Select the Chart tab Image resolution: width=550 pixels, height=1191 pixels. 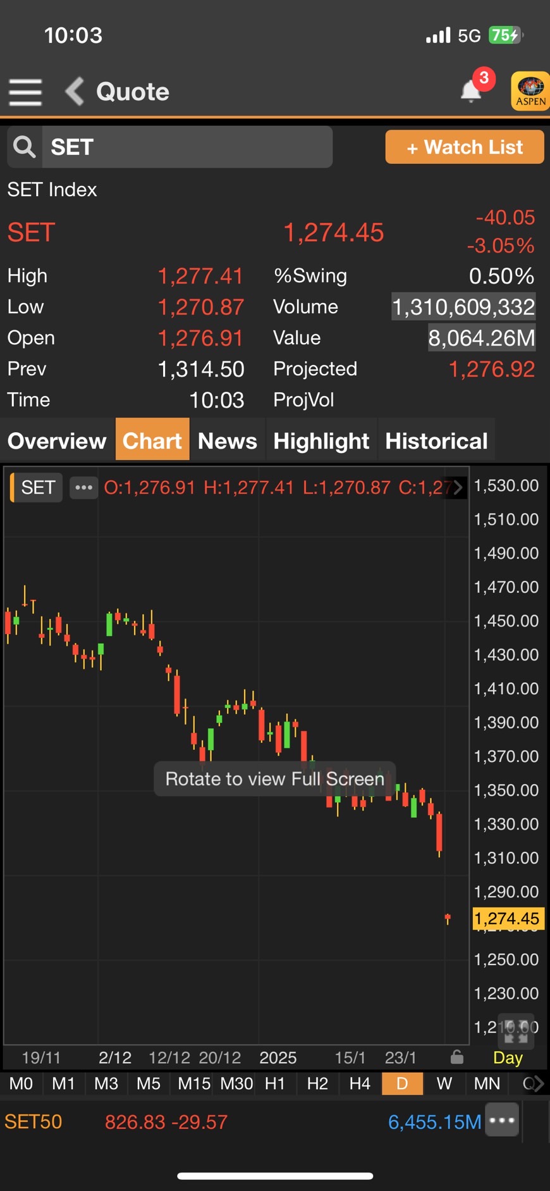pos(152,440)
